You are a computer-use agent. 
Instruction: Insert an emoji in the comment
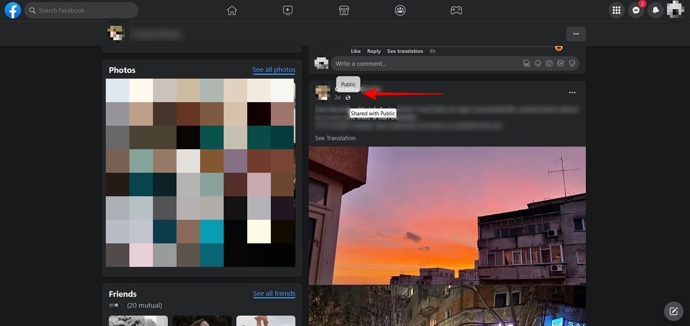[538, 64]
